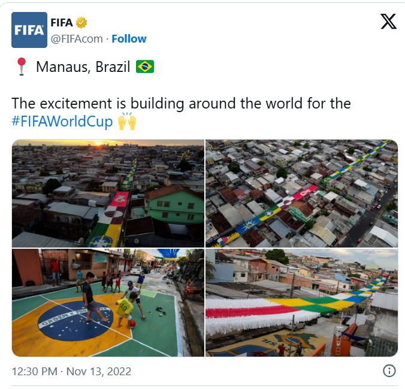Viewport: 405px width, 389px height.
Task: Follow the FIFA account
Action: coord(129,38)
